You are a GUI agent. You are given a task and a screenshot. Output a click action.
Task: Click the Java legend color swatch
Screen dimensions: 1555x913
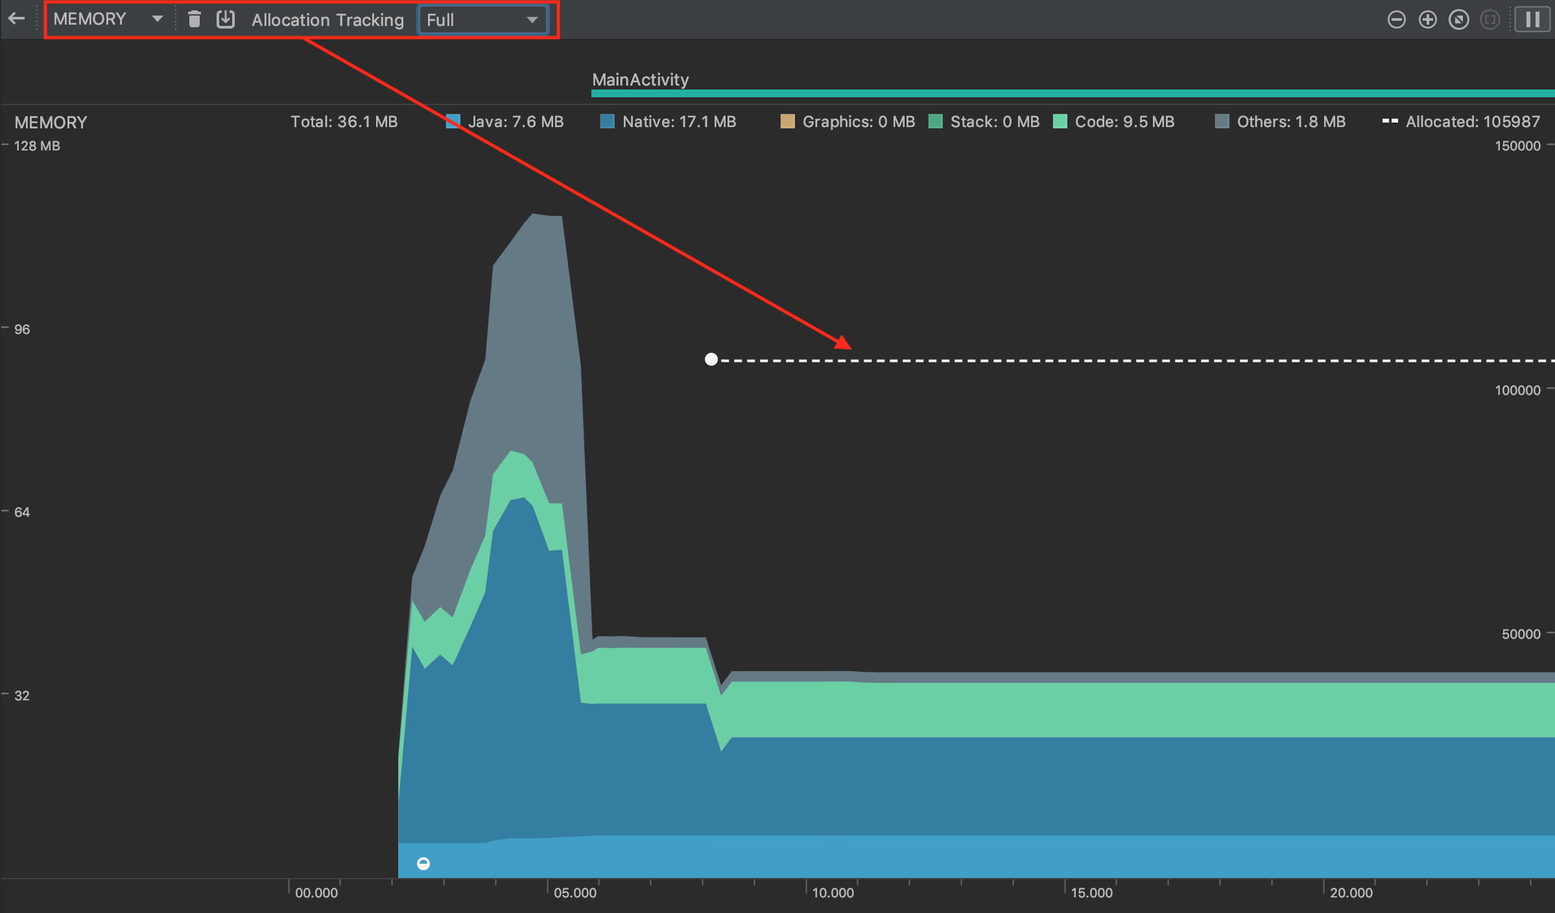(x=453, y=121)
